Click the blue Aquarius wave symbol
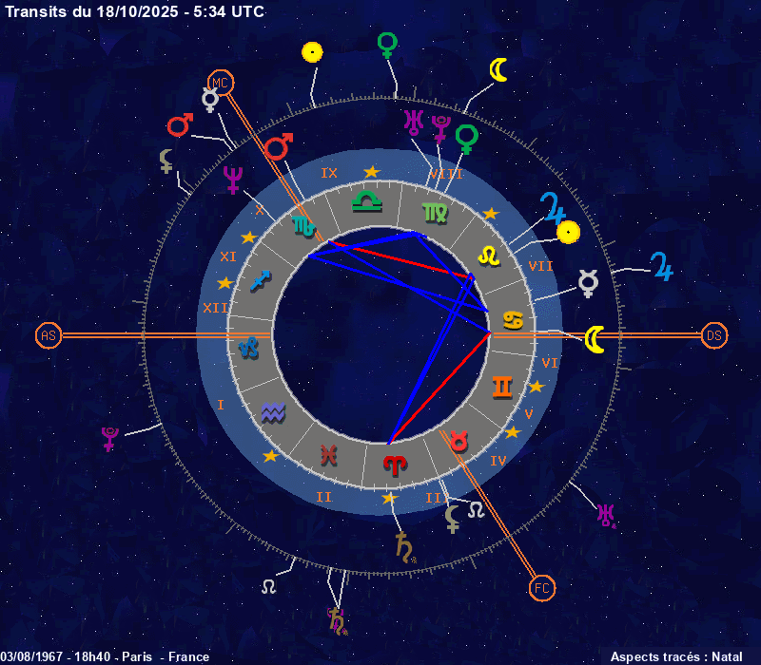This screenshot has width=761, height=665. (273, 411)
